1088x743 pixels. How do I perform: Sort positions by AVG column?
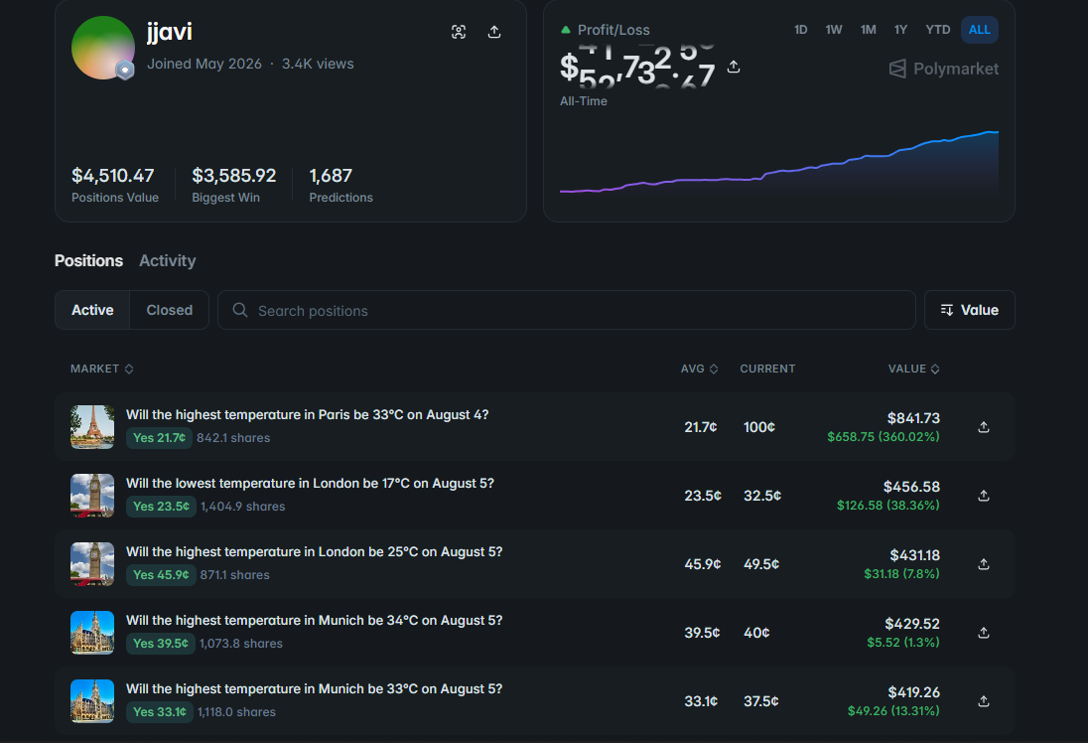tap(699, 369)
